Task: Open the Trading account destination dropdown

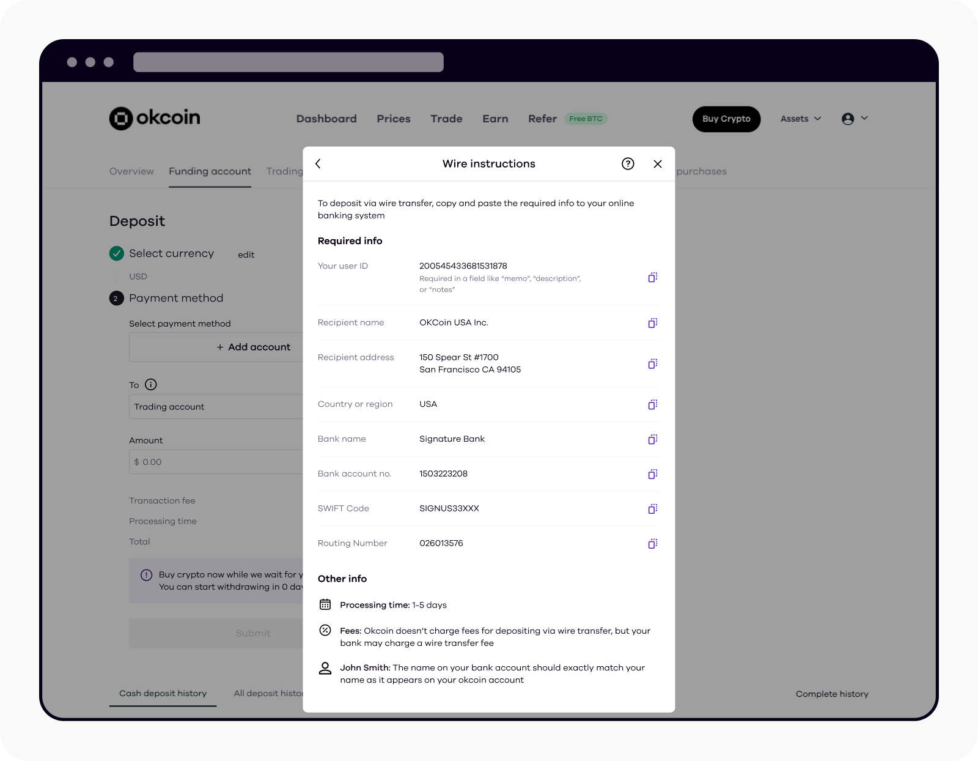Action: pyautogui.click(x=216, y=407)
